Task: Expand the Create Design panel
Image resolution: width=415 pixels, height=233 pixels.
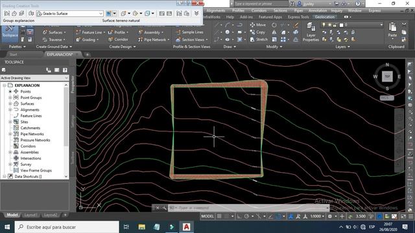Action: pos(123,47)
